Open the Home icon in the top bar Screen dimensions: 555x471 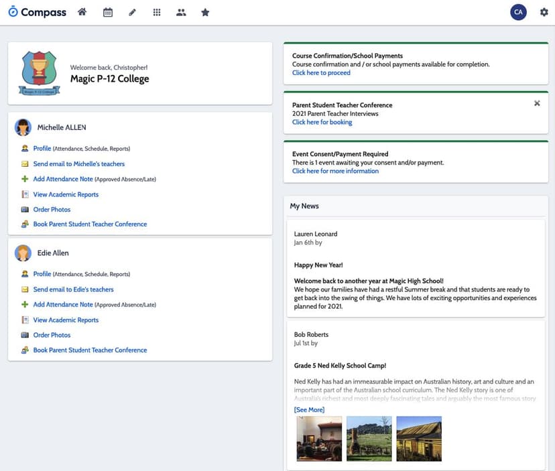pyautogui.click(x=82, y=12)
